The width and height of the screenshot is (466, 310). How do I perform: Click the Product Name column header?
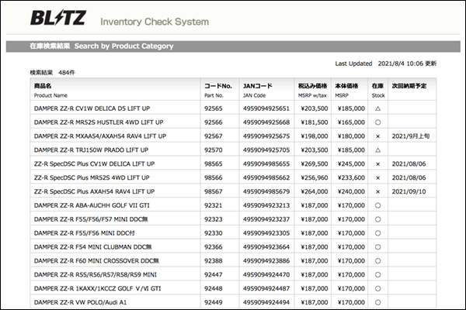coord(115,90)
